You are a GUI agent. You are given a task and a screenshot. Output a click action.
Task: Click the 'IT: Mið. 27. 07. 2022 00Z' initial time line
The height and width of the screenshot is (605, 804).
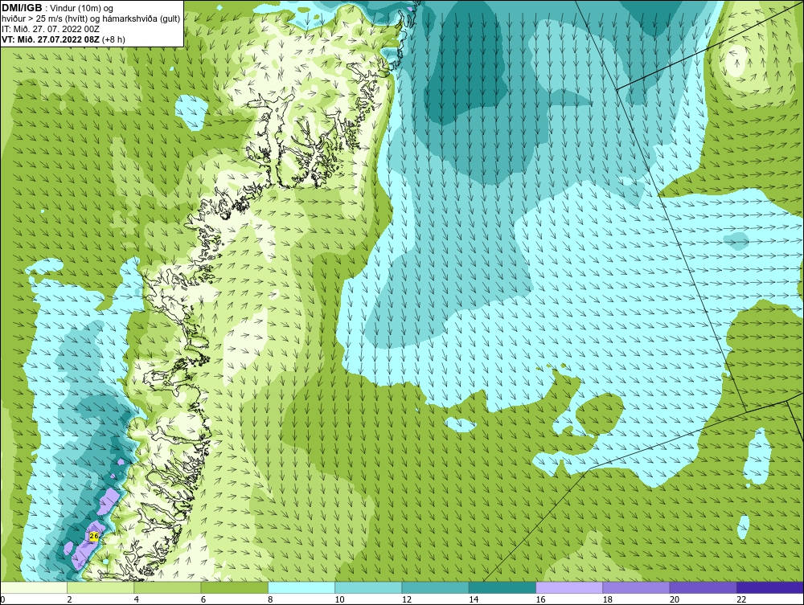click(52, 29)
